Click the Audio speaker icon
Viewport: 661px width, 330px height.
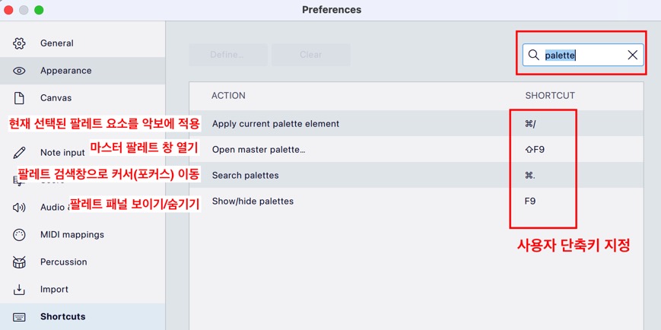click(20, 208)
